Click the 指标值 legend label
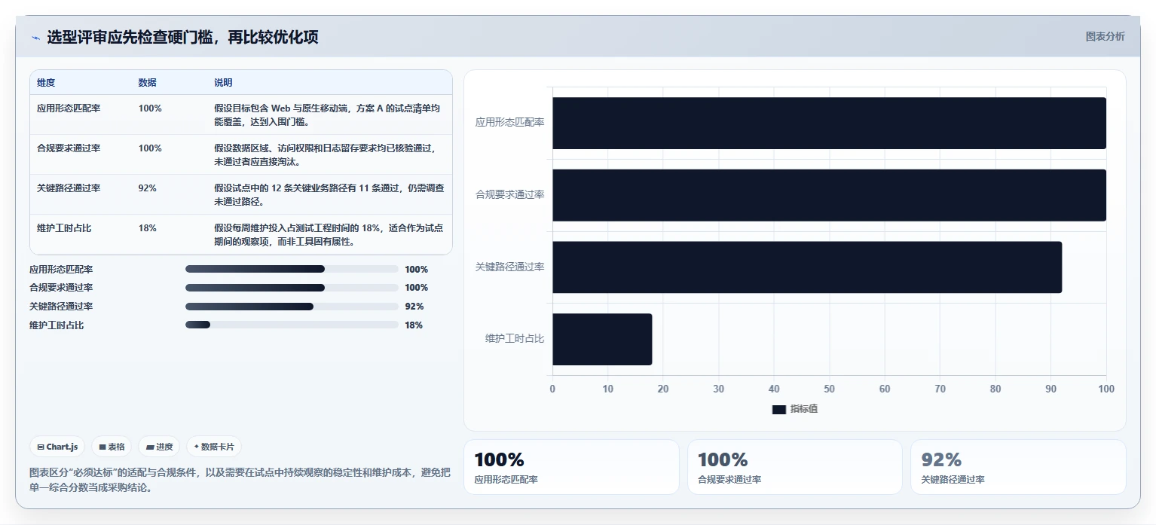The height and width of the screenshot is (525, 1156). [804, 409]
